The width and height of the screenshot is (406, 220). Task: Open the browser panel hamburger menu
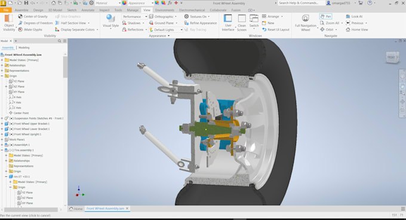pos(64,41)
